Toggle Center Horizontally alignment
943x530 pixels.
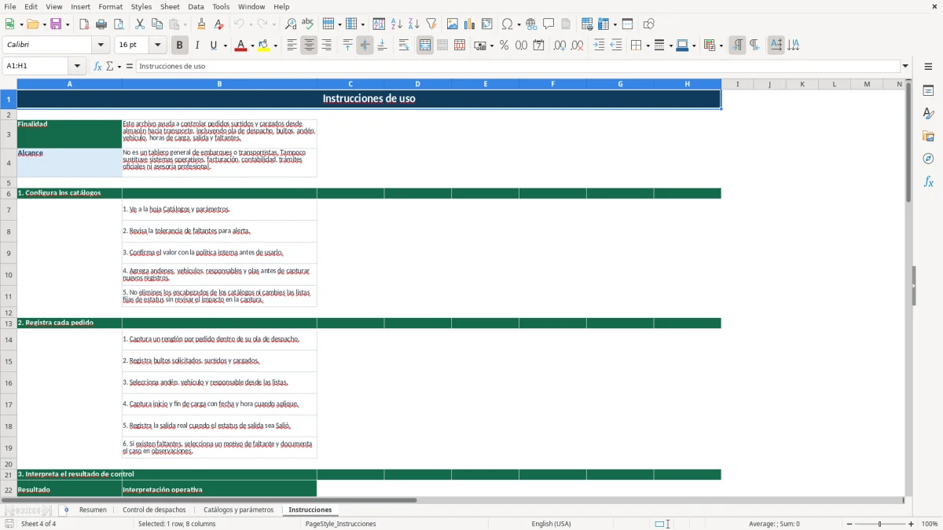pos(309,46)
